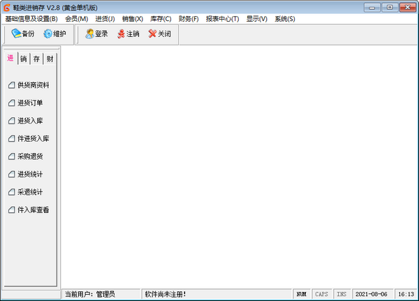
Task: Click the icon beside 供货商资料
Action: tap(11, 85)
